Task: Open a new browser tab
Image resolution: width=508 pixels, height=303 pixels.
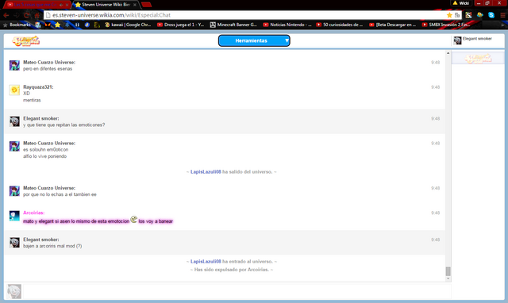Action: (146, 5)
